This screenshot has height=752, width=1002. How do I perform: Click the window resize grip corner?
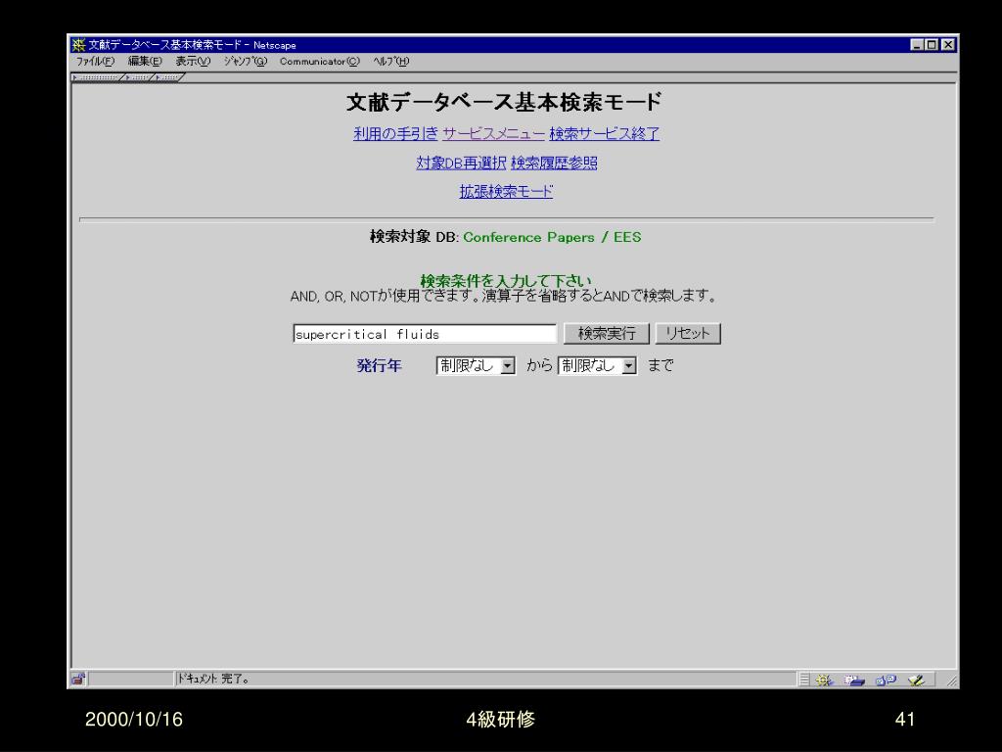[951, 681]
